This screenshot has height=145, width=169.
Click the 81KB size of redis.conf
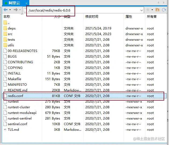(56, 96)
